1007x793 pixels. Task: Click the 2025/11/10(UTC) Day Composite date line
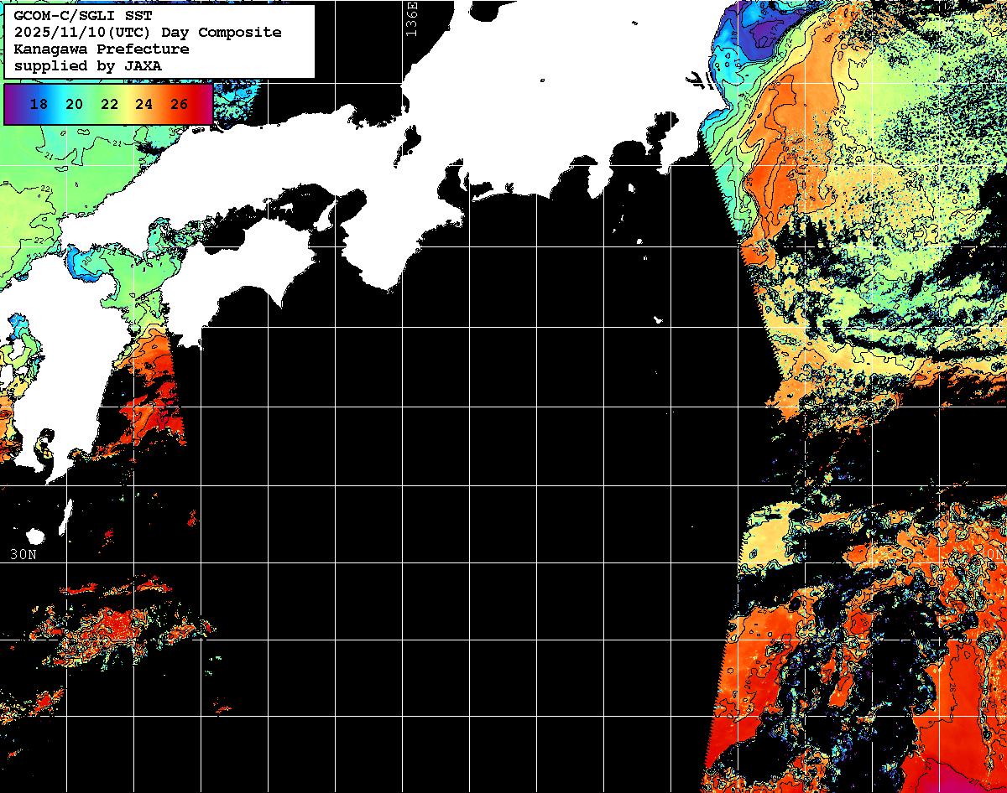coord(148,33)
